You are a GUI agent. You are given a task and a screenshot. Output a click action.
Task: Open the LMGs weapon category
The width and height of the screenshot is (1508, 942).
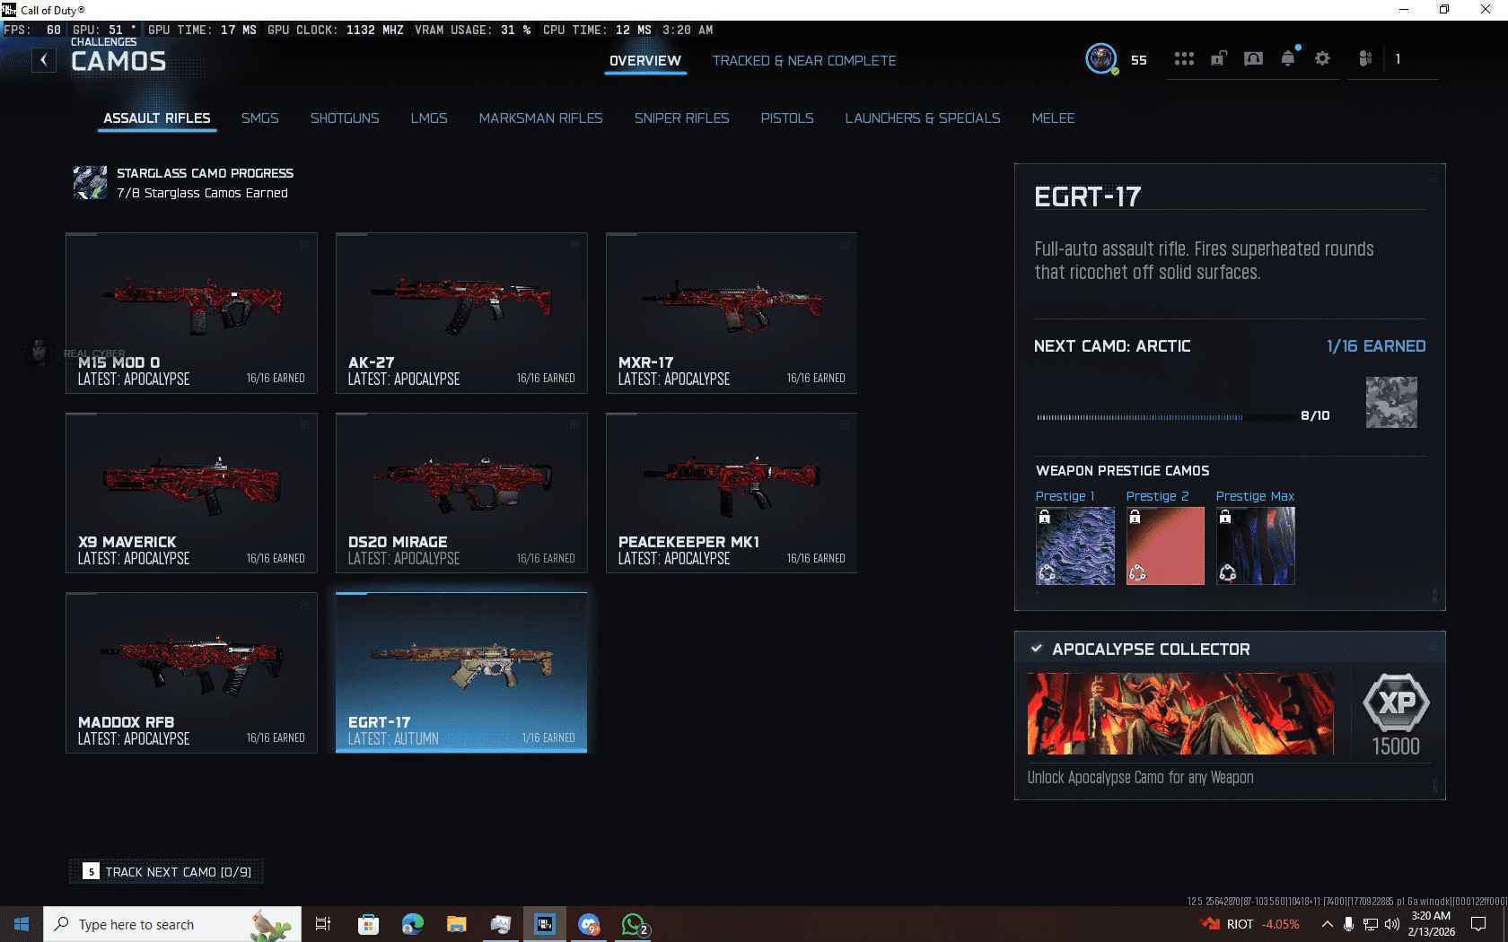coord(429,118)
